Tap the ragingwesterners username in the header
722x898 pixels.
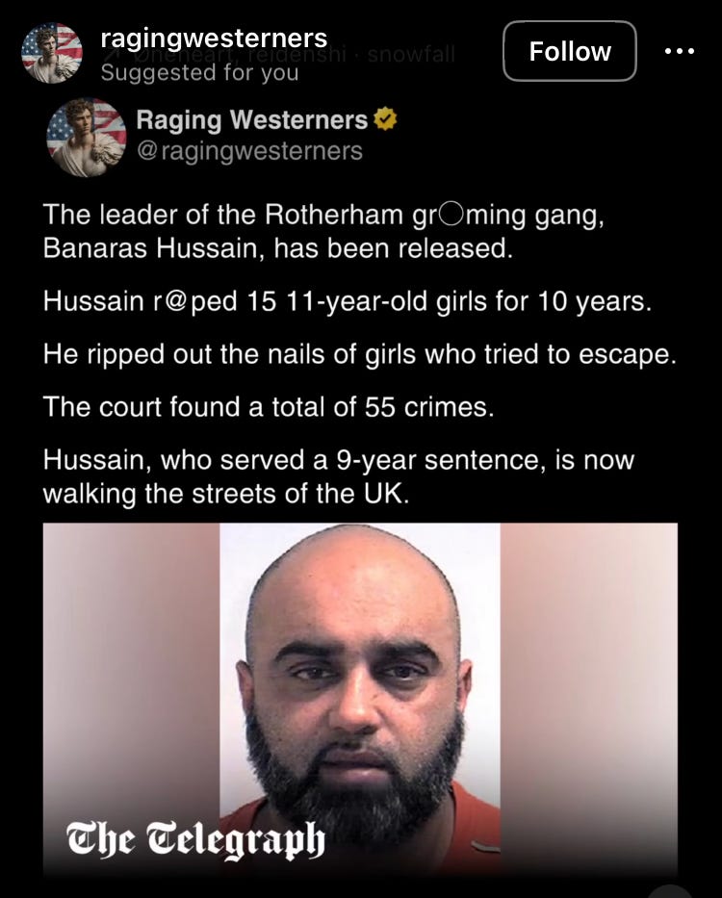click(x=214, y=38)
